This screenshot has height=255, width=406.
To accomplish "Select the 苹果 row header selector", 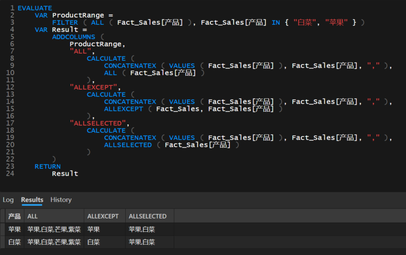I will click(x=3, y=229).
